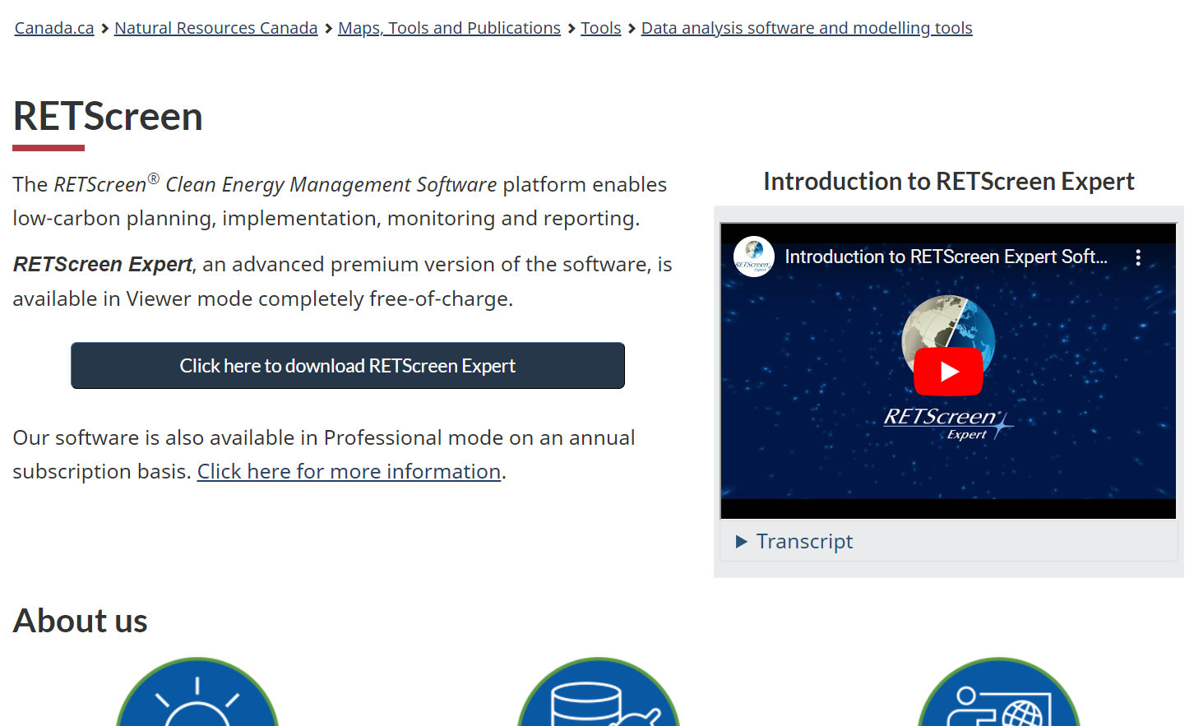
Task: Click the video title 'Introduction to RETScreen Expert Soft...'
Action: click(946, 257)
